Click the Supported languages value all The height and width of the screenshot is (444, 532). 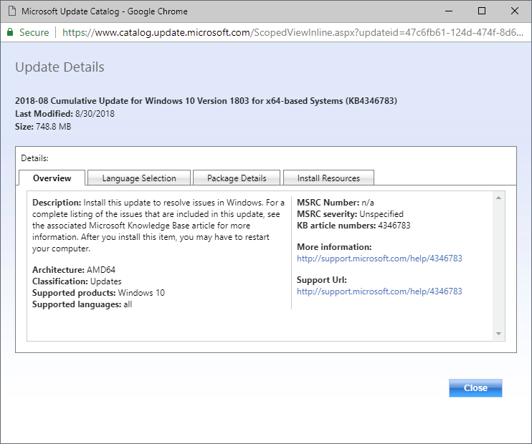pos(128,304)
